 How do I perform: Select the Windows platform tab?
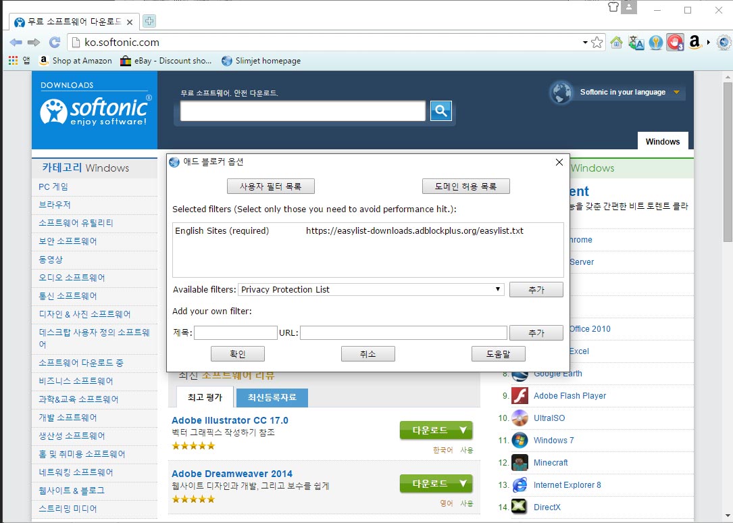(x=663, y=141)
